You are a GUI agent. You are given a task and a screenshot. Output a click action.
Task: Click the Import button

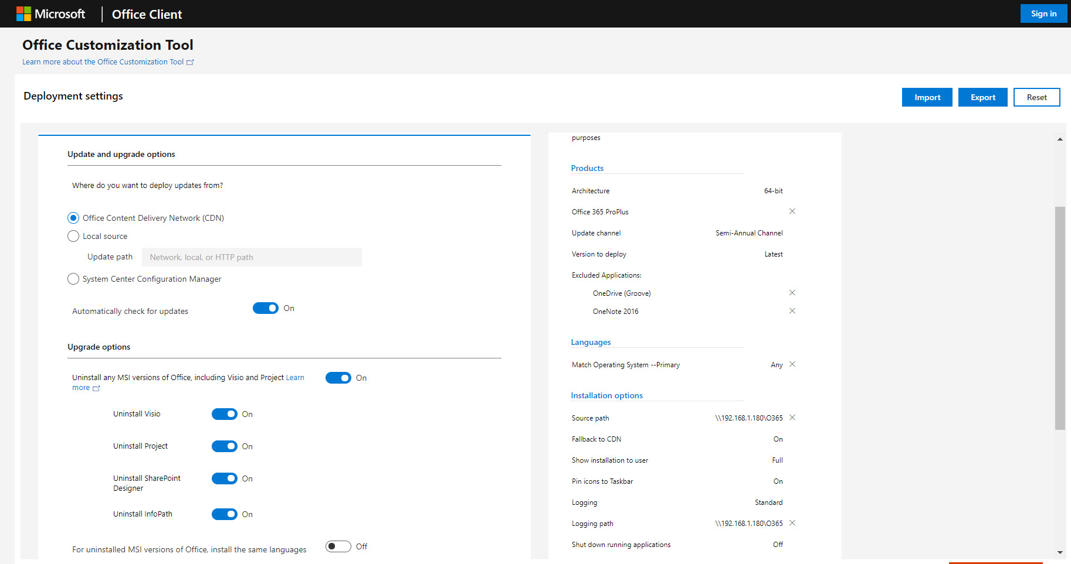927,97
